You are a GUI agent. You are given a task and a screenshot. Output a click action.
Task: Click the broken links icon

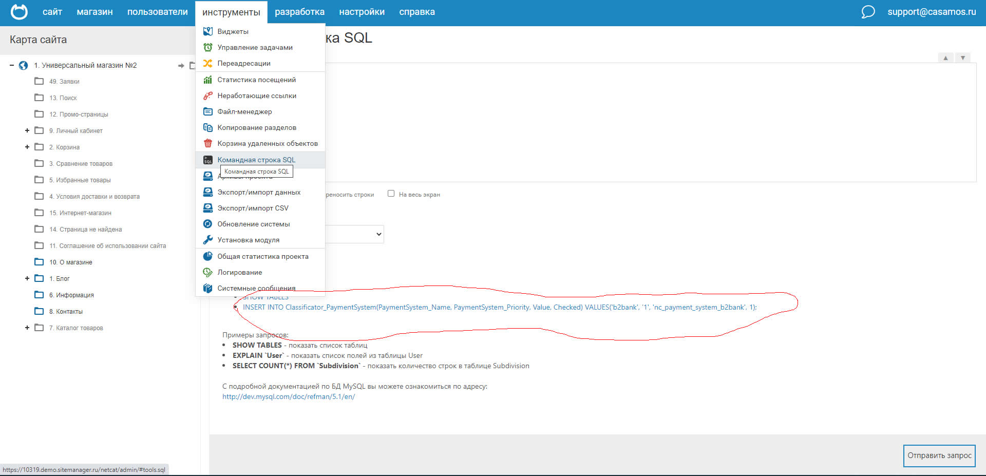207,96
